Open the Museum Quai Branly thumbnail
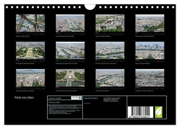This screenshot has height=129, width=180. (x=110, y=23)
